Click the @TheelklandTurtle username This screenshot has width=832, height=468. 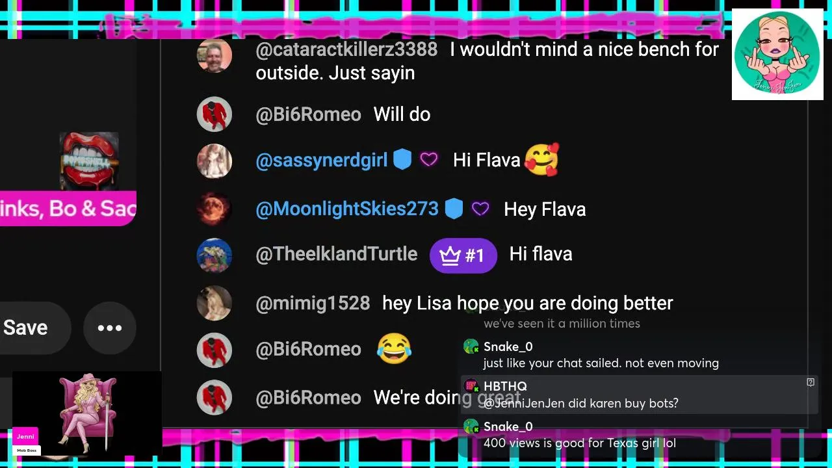(x=337, y=254)
